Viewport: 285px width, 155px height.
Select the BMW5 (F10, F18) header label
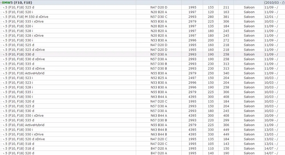[17, 3]
